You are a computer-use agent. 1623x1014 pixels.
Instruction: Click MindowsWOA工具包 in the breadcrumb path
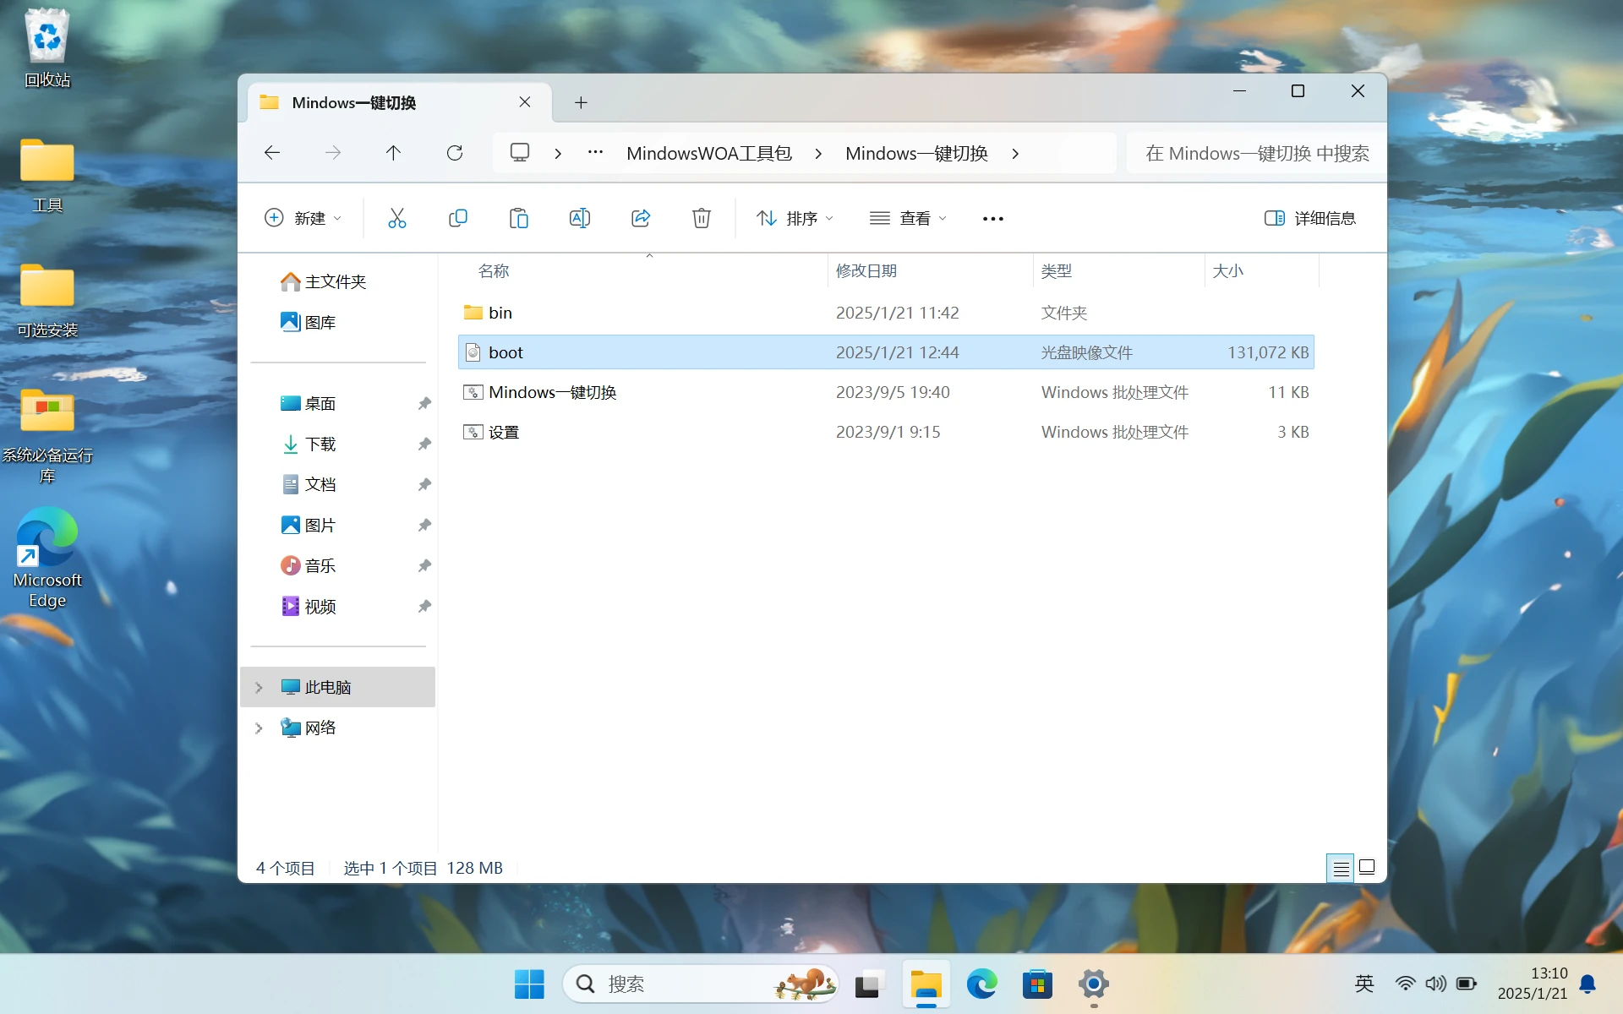tap(708, 153)
